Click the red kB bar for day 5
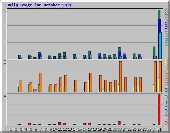 (x=30, y=124)
